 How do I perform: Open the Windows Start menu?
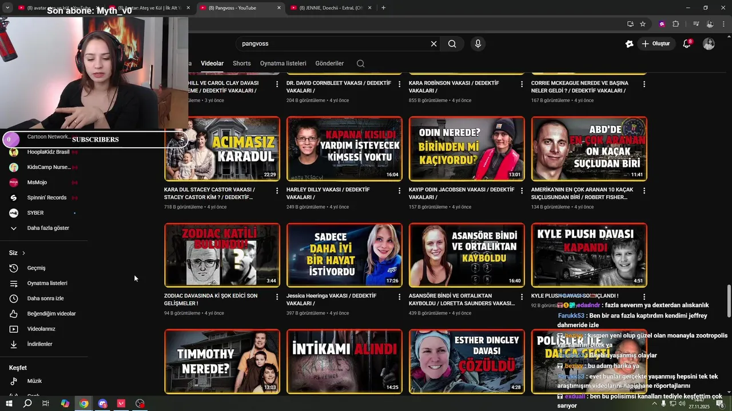click(x=9, y=404)
